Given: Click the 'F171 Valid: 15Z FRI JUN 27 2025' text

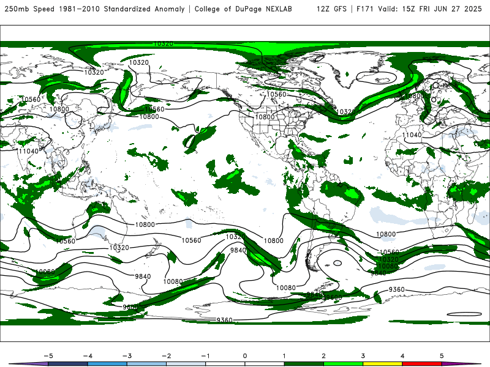Looking at the screenshot, I should (419, 9).
